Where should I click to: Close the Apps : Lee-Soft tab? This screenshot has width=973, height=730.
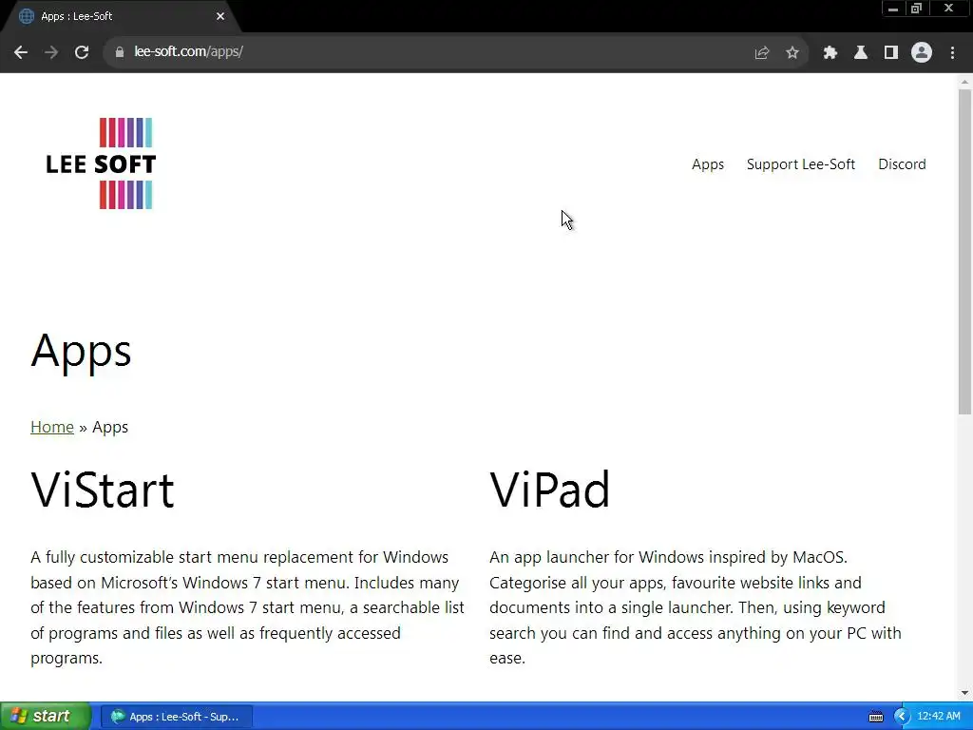tap(220, 16)
